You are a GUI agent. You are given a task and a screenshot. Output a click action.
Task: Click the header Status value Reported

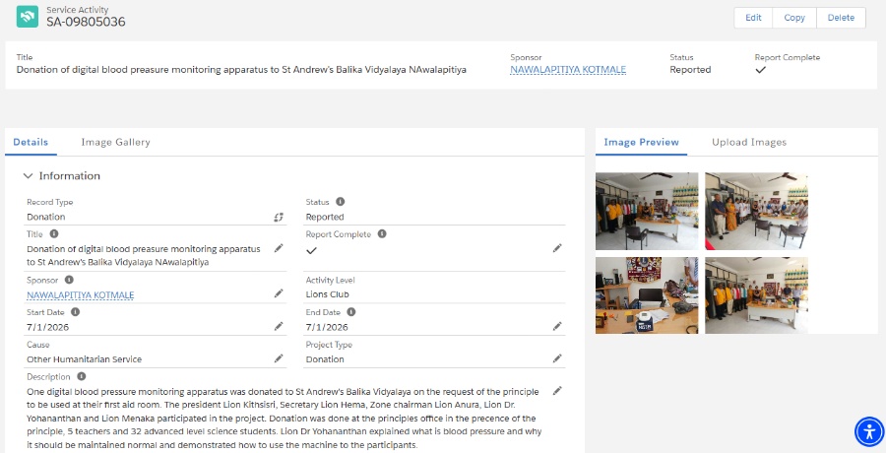click(690, 70)
